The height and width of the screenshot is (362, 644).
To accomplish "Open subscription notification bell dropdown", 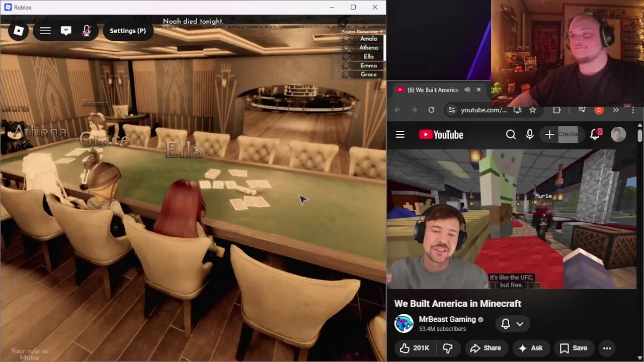I will tap(512, 324).
